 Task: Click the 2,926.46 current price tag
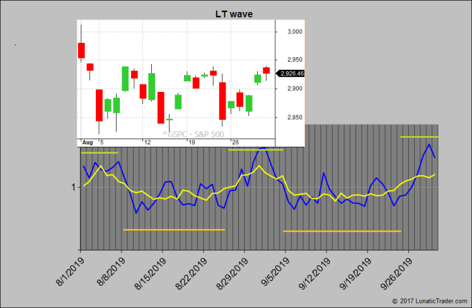tap(292, 74)
